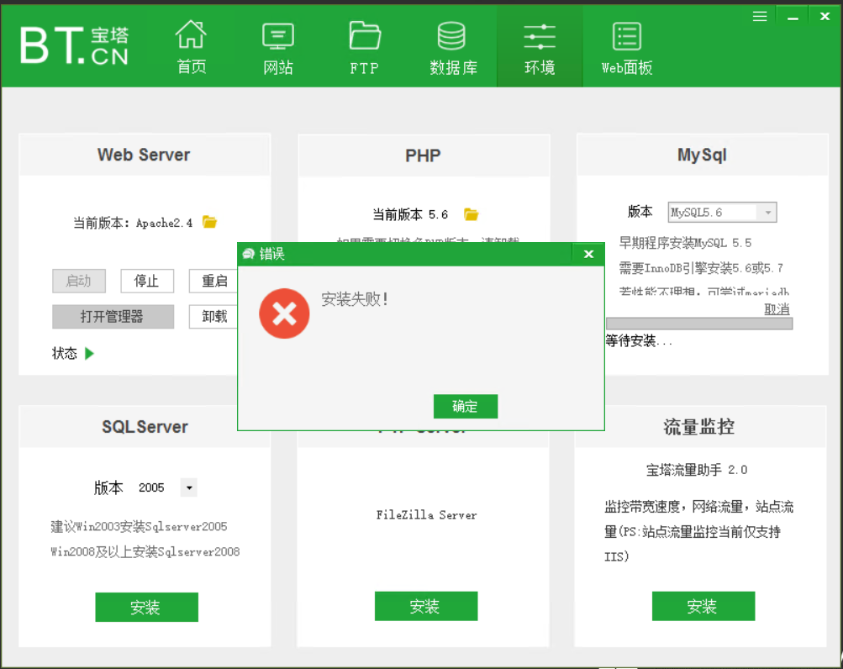Screen dimensions: 843x669
Task: Click the 卸载 uninstall button
Action: 213,316
